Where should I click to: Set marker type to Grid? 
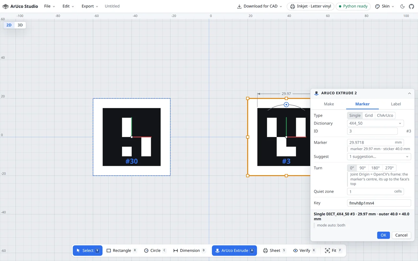click(369, 115)
